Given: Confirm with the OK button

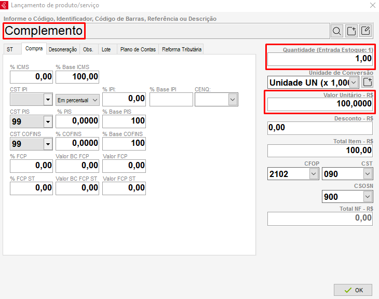Looking at the screenshot, I should (x=353, y=290).
